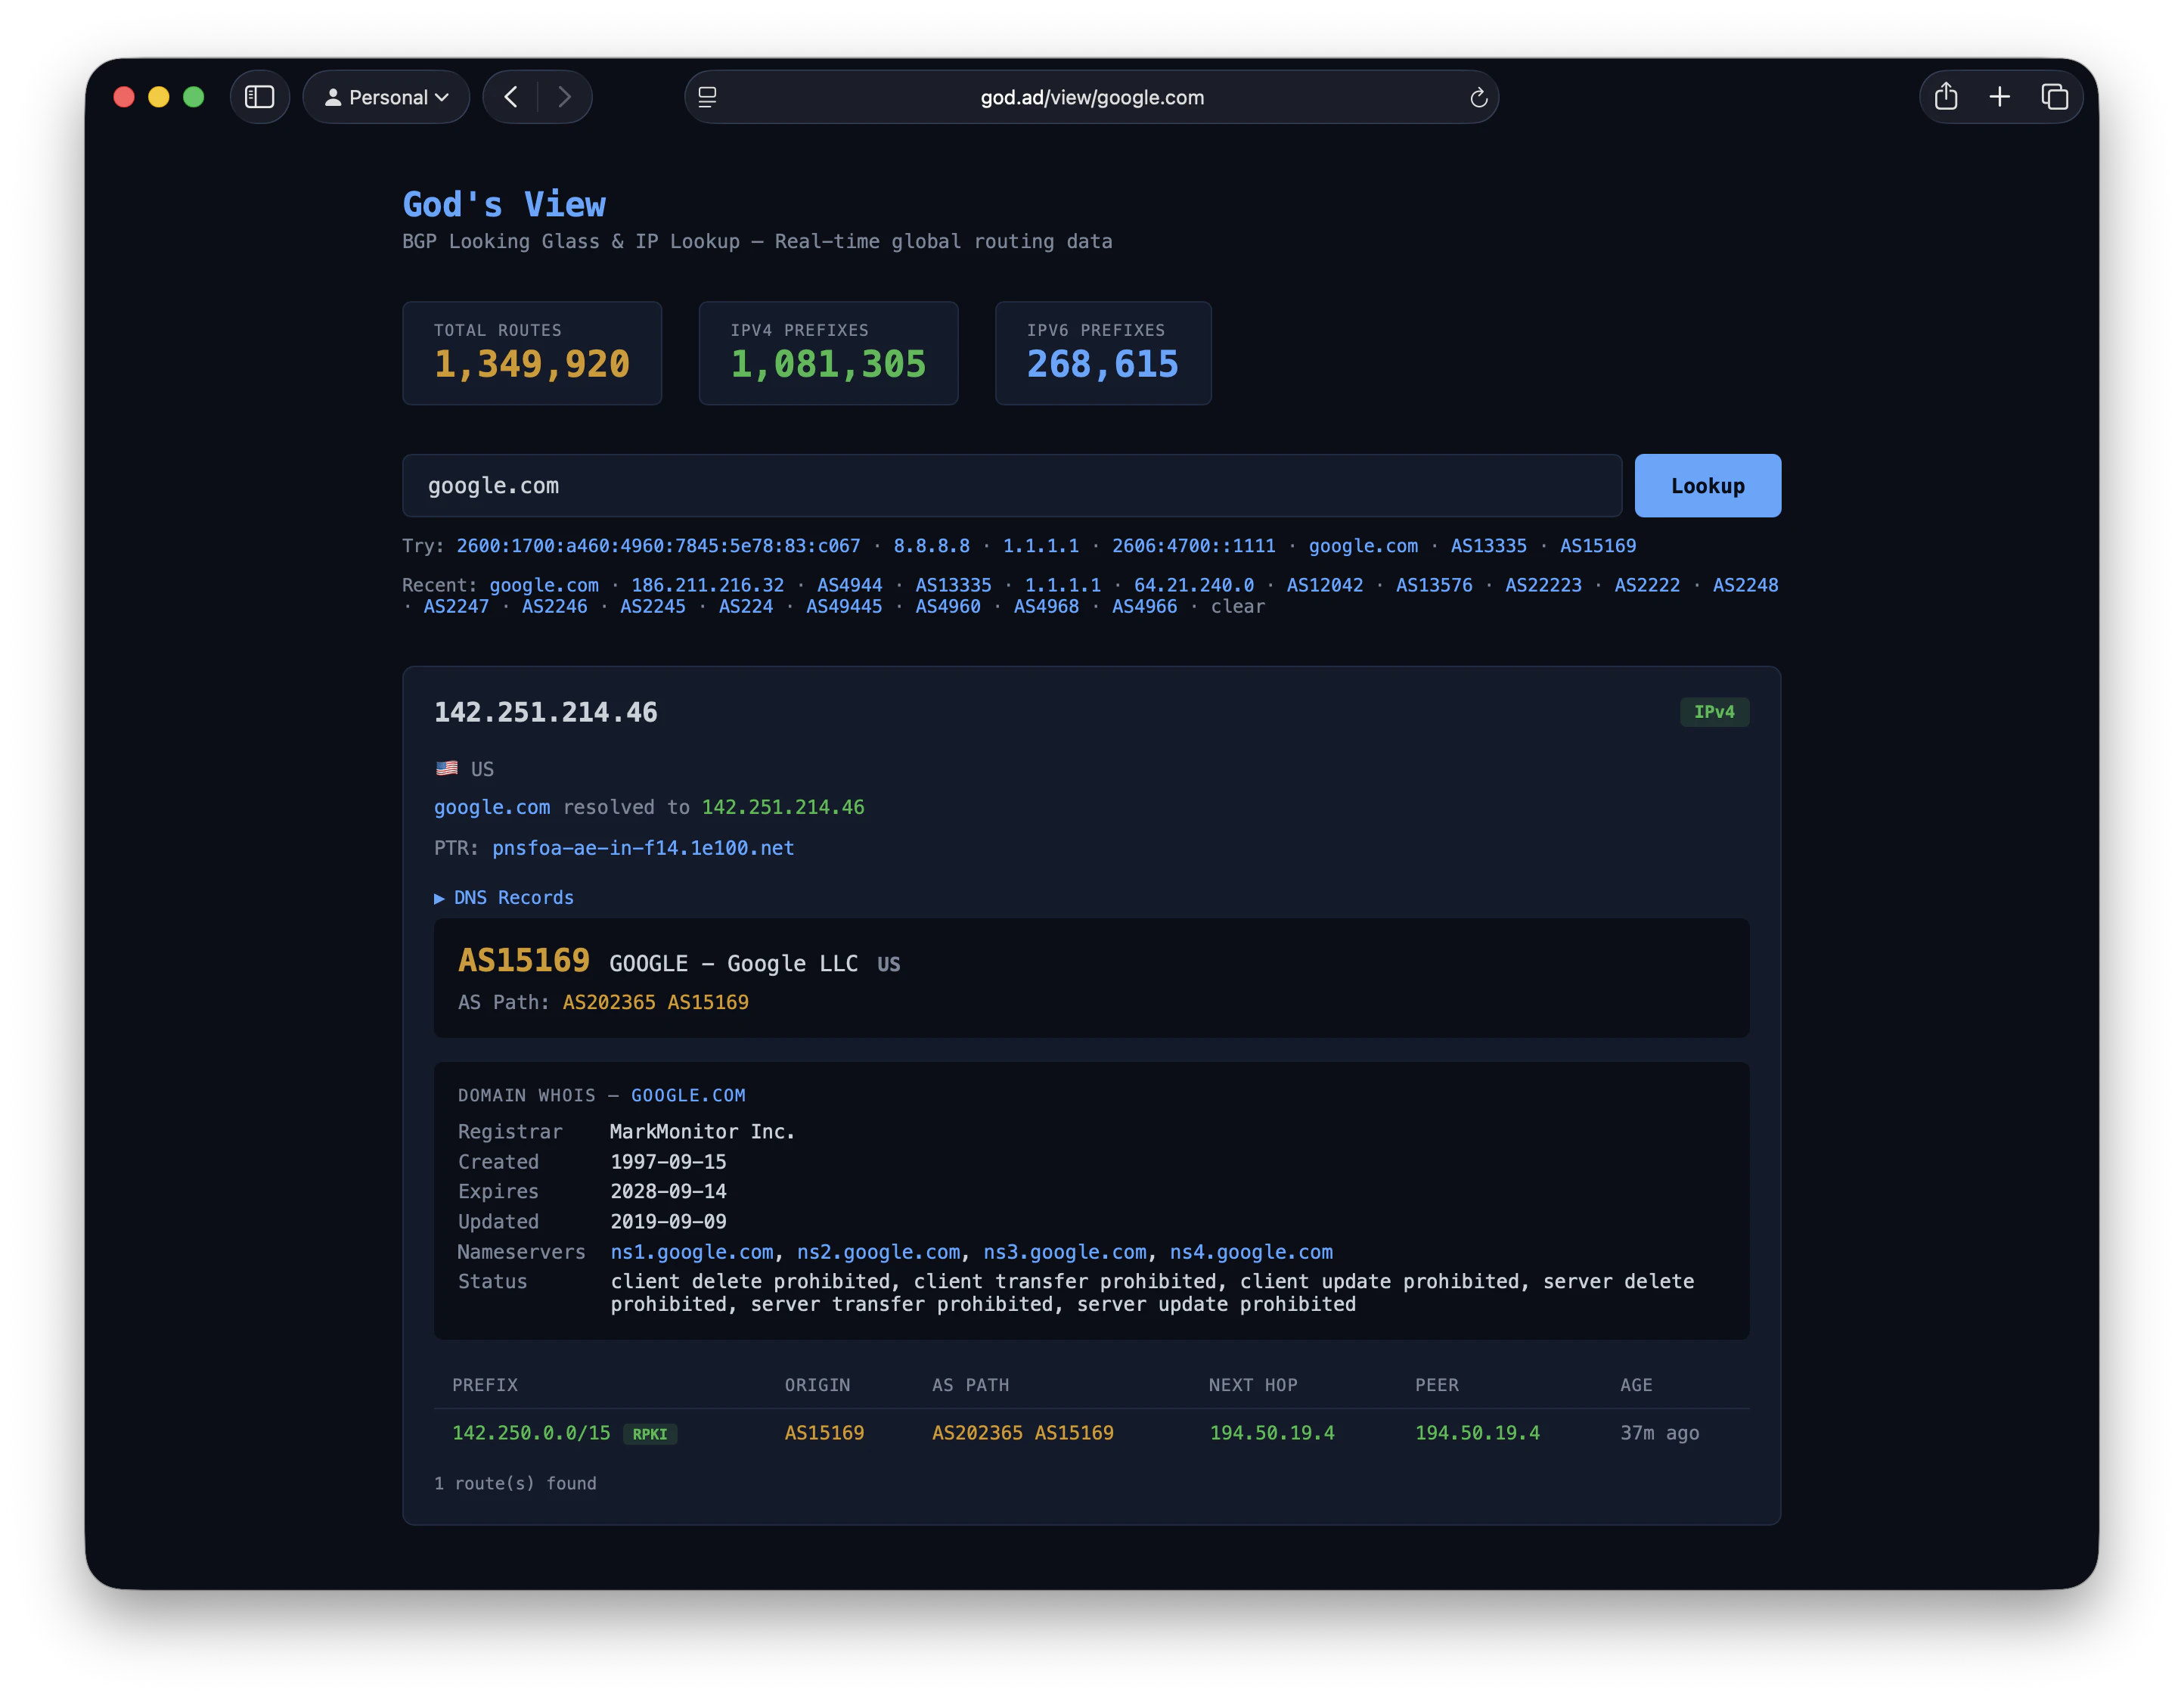This screenshot has height=1702, width=2184.
Task: Open the Share icon in toolbar
Action: point(1945,97)
